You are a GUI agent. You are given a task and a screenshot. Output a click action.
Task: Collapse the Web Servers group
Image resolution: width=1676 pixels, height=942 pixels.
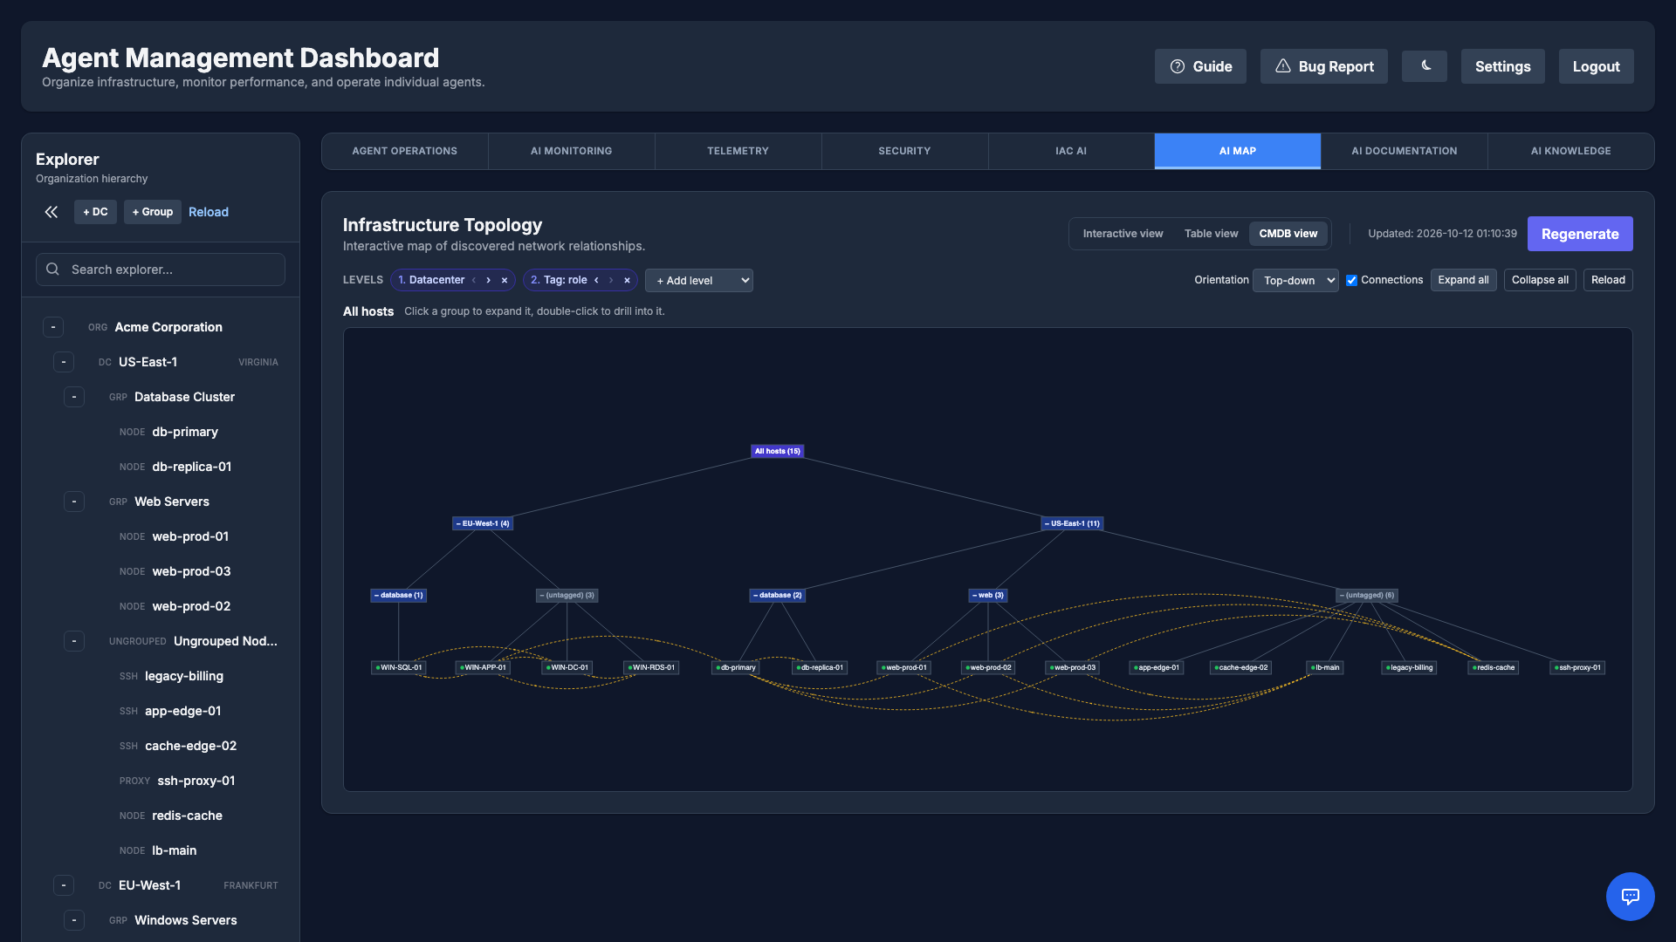pos(74,502)
